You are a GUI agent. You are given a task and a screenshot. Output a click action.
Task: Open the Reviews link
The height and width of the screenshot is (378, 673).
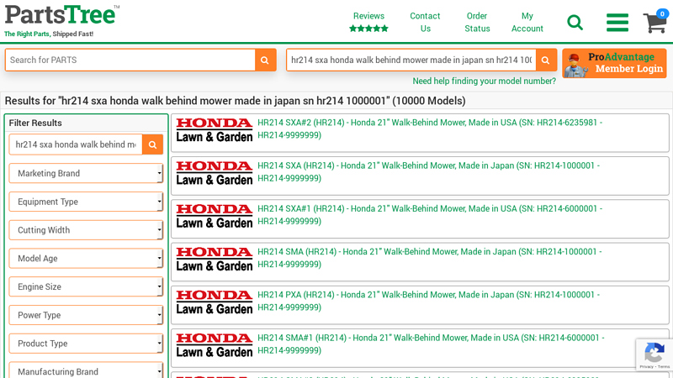coord(368,16)
